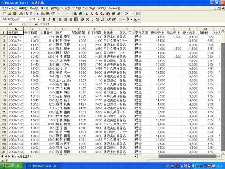This screenshot has width=225, height=169.
Task: Click the Copy icon
Action: coord(43,14)
